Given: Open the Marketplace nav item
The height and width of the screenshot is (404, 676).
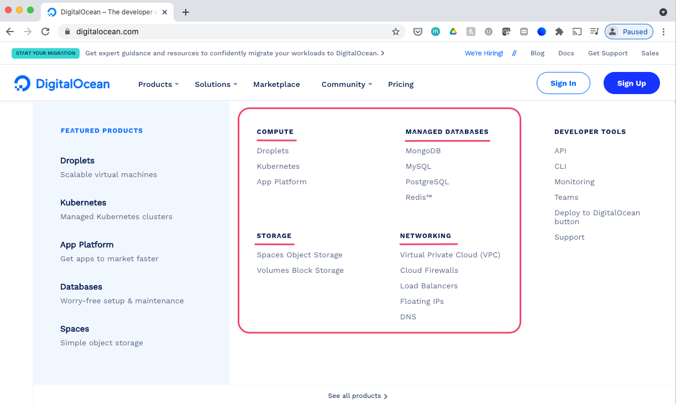Looking at the screenshot, I should tap(276, 84).
